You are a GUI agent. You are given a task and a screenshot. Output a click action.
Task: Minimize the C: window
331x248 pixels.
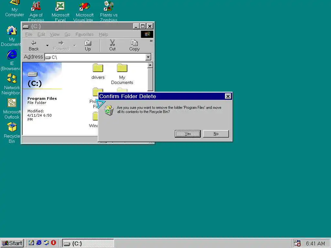(x=136, y=26)
